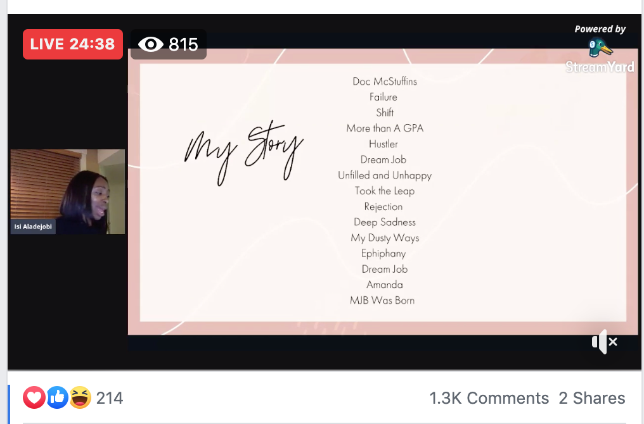Click the Amanda line on slide
Image resolution: width=644 pixels, height=424 pixels.
tap(385, 285)
